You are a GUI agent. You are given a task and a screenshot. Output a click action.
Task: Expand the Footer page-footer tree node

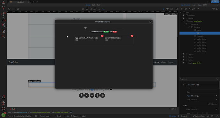tap(184, 63)
